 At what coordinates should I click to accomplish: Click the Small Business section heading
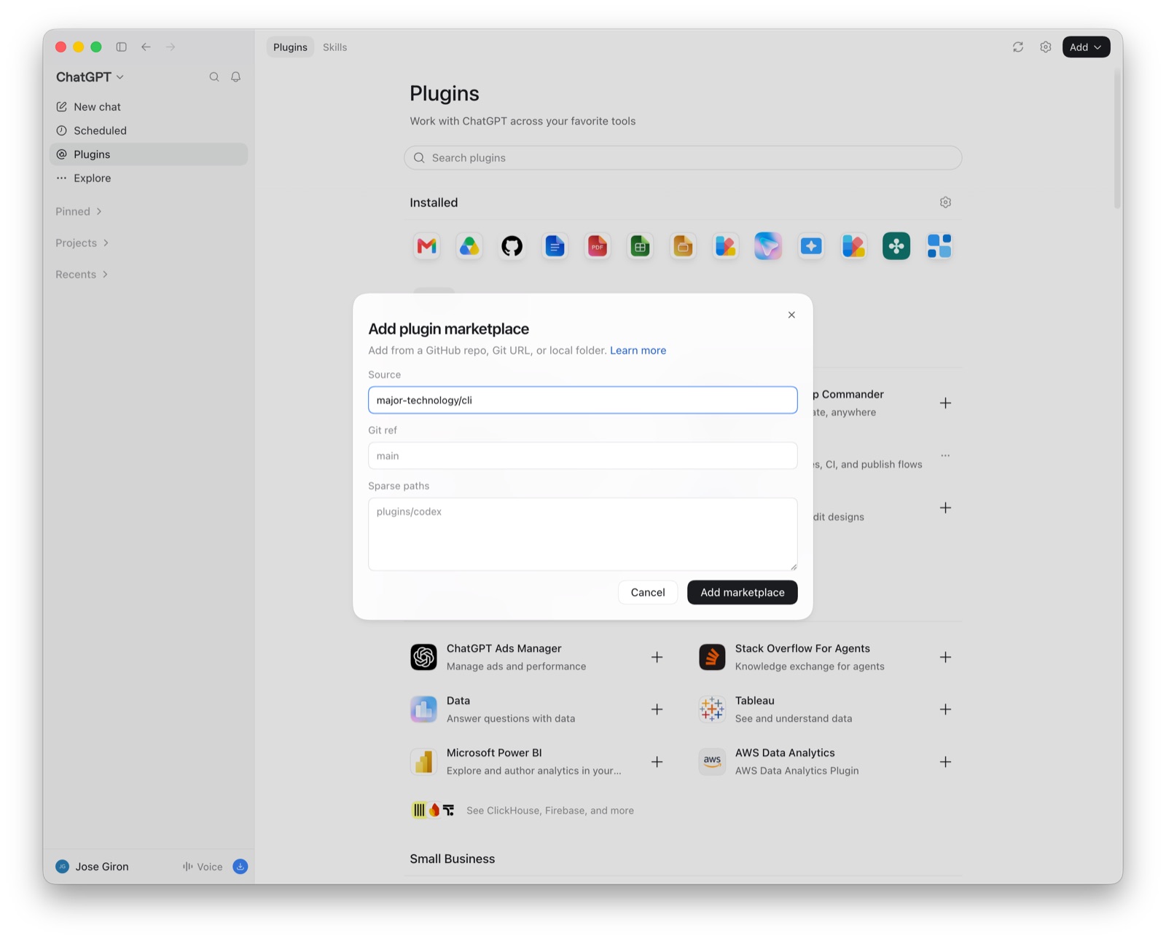[x=452, y=859]
